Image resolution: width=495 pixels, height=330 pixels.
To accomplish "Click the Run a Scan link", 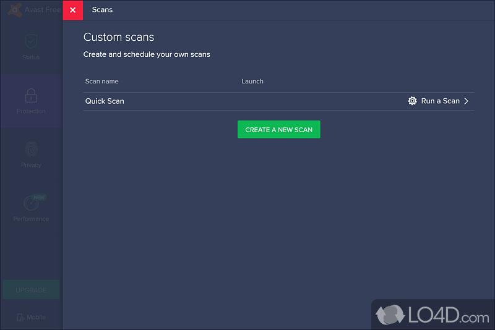I will [440, 101].
